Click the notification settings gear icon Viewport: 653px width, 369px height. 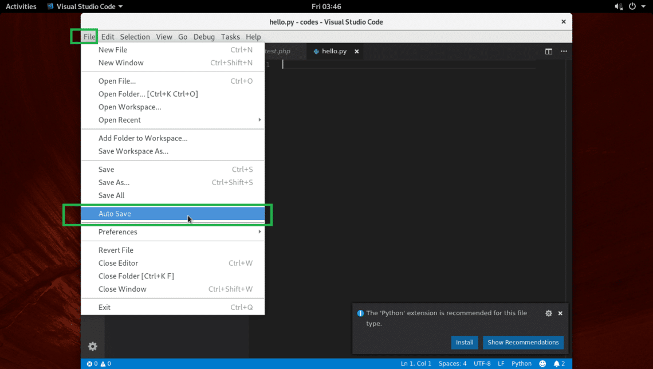pos(548,313)
